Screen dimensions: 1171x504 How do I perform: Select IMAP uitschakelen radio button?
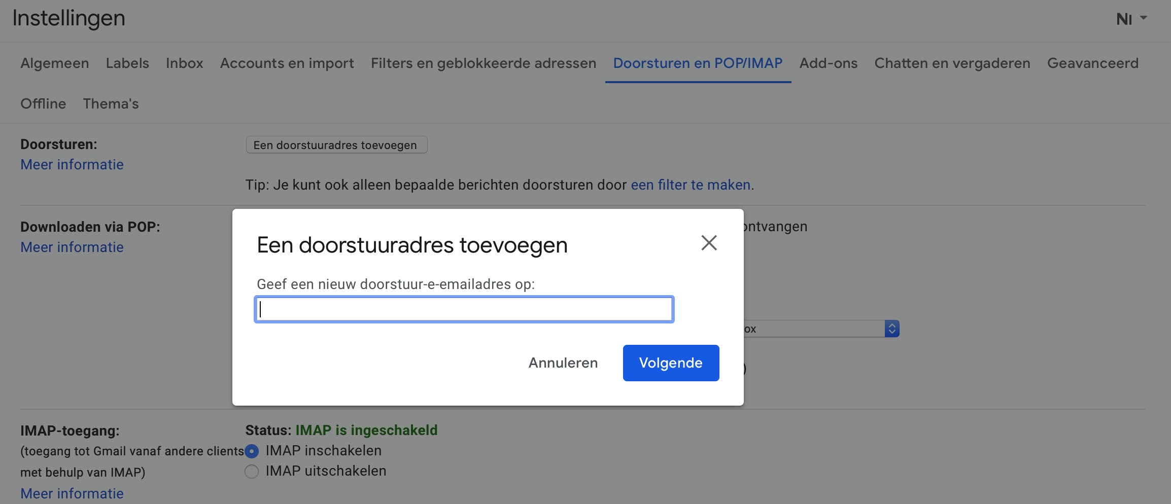click(252, 472)
